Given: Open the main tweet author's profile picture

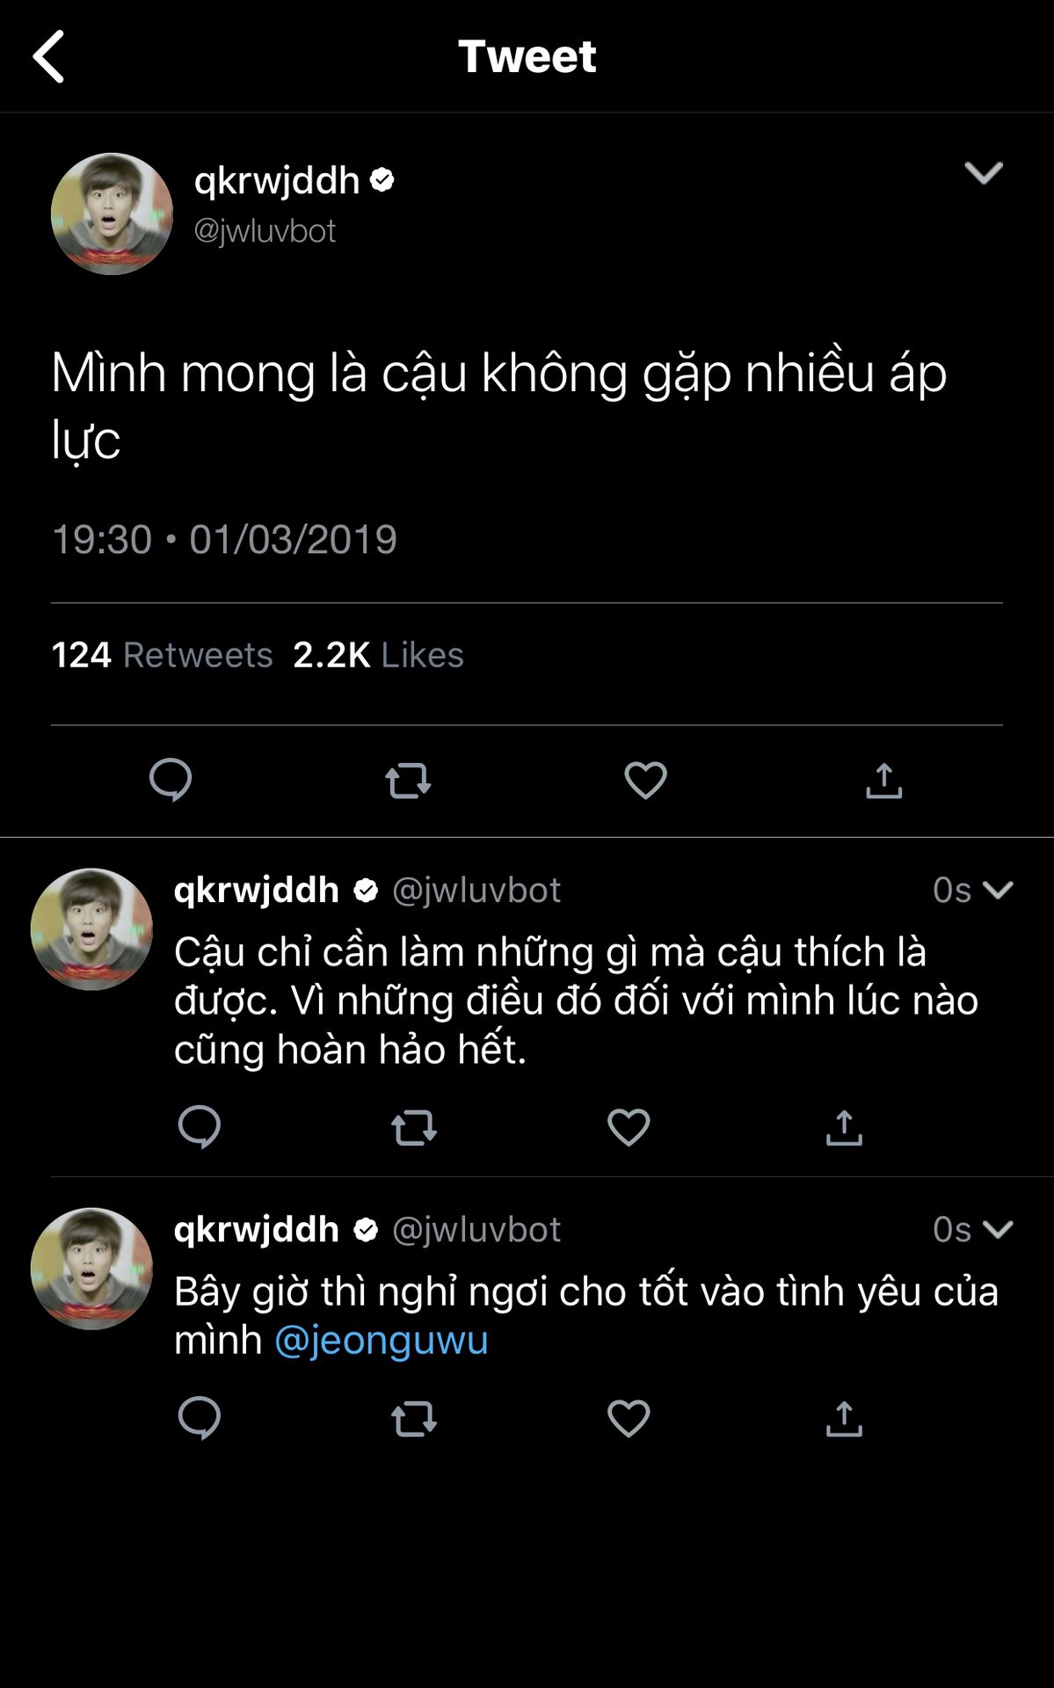Looking at the screenshot, I should (112, 214).
